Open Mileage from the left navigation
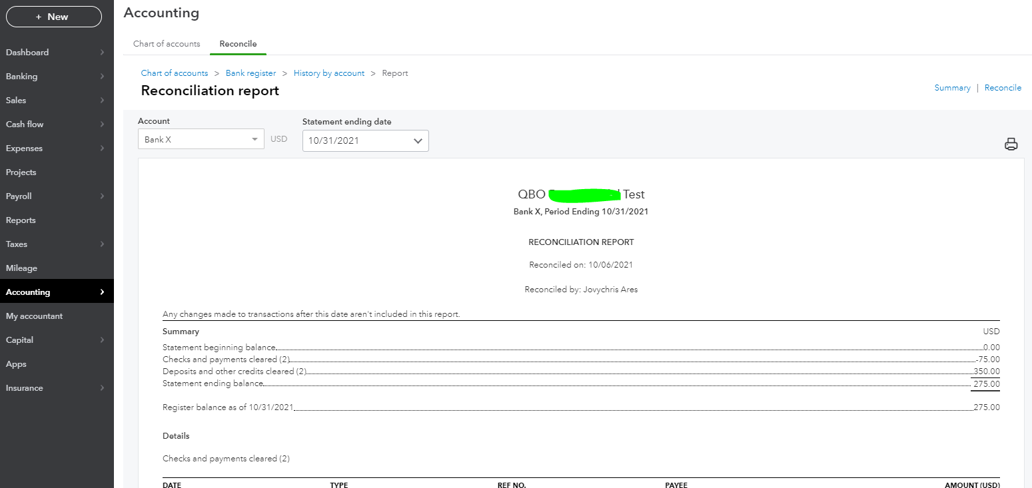Screen dimensions: 1032x488 [x=21, y=268]
